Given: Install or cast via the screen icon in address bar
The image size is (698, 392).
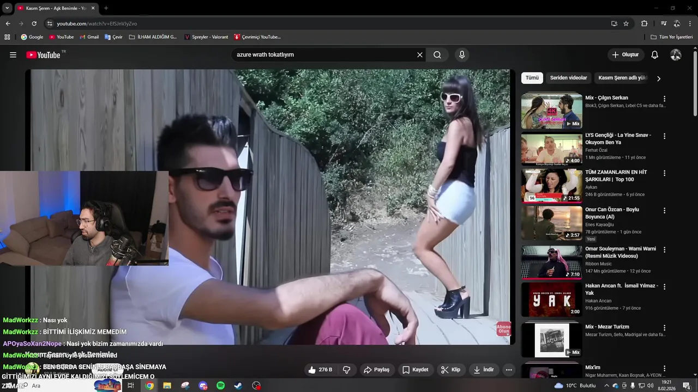Looking at the screenshot, I should coord(614,23).
